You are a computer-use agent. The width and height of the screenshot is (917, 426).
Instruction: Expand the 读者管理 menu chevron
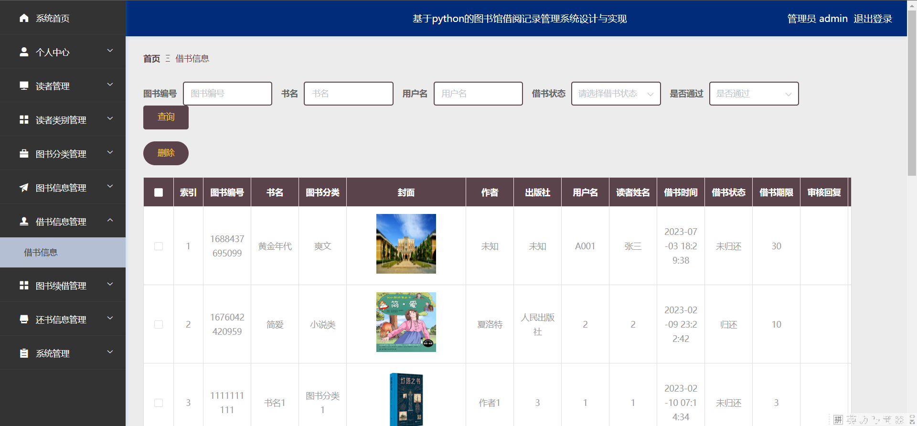[110, 85]
